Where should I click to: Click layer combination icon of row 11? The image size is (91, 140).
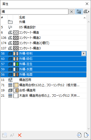10,80
